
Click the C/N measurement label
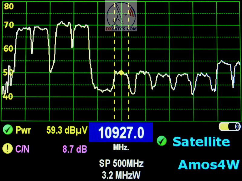[x=22, y=149]
